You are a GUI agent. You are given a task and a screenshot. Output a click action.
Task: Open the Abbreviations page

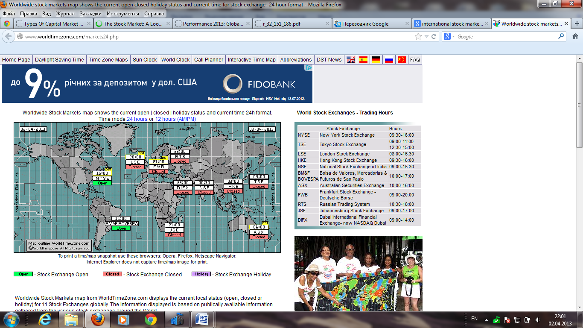tap(296, 60)
